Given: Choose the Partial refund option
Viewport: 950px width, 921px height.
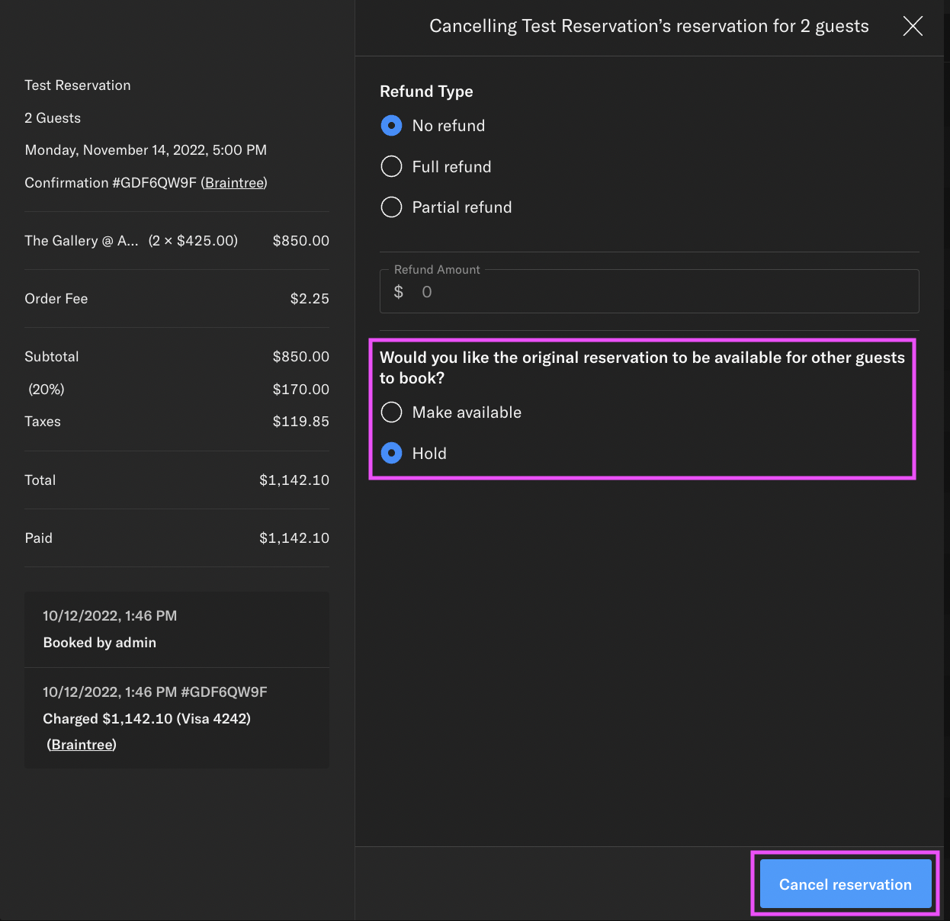Looking at the screenshot, I should [391, 207].
